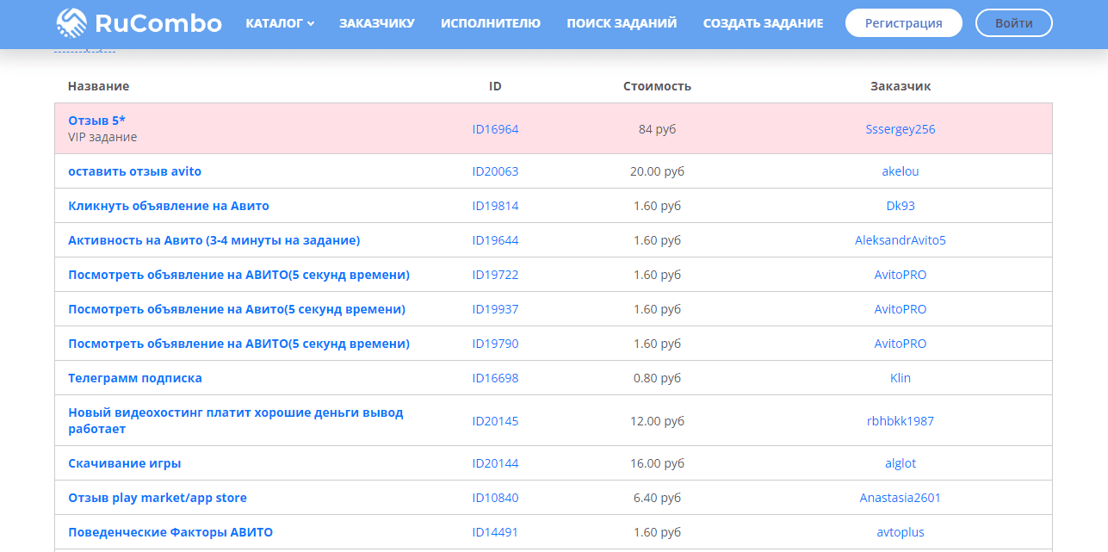Click the ID20145 link
The height and width of the screenshot is (552, 1108).
click(496, 421)
